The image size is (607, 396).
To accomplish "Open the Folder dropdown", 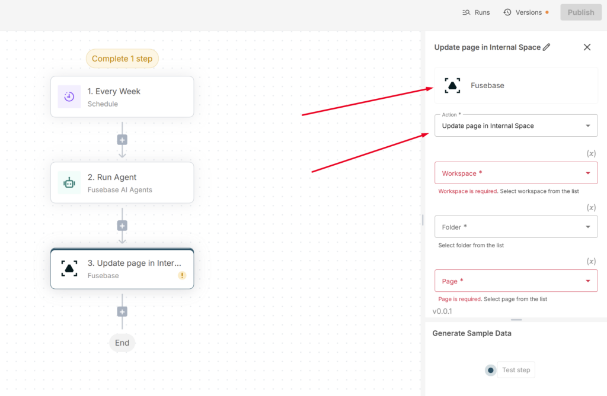I will [x=516, y=227].
